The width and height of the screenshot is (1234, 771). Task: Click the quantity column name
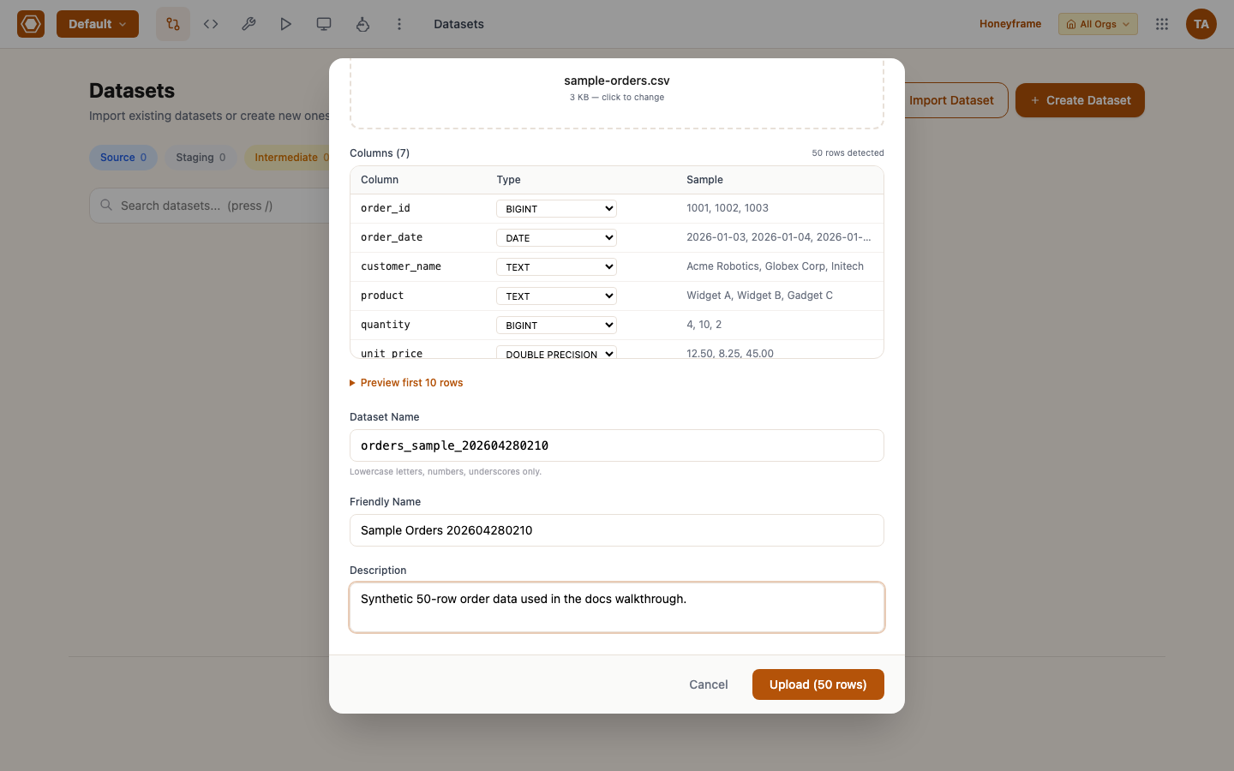(386, 325)
